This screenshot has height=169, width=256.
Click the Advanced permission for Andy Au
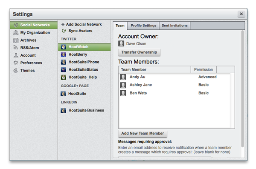[x=207, y=77]
